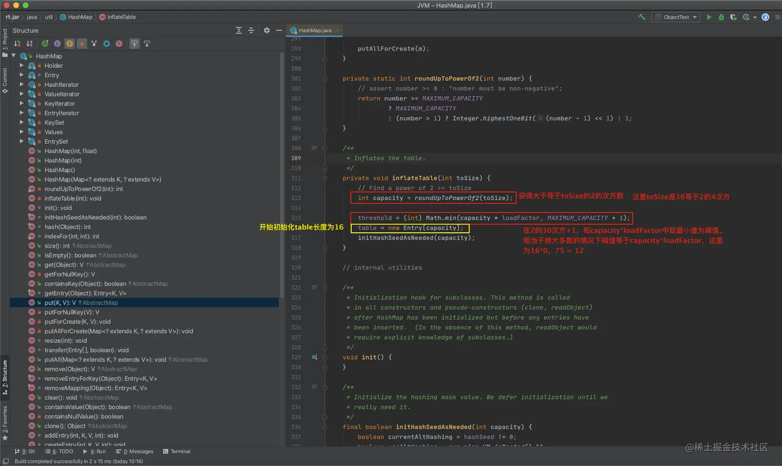Viewport: 782px width, 466px height.
Task: Collapse the HashMap root node
Action: [x=14, y=56]
